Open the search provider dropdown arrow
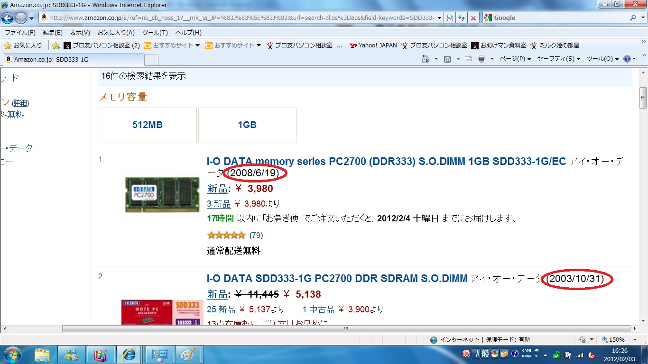 pos(642,18)
